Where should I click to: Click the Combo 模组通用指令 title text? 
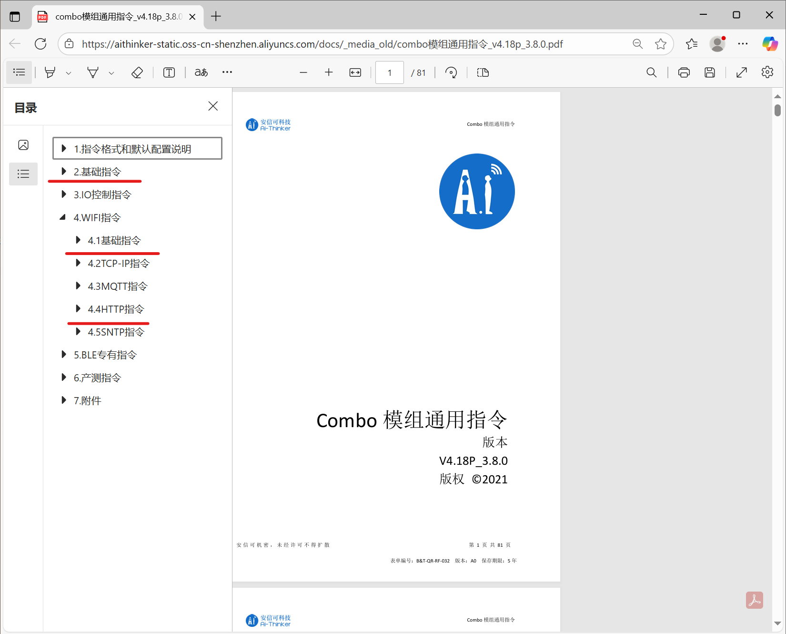(x=412, y=420)
